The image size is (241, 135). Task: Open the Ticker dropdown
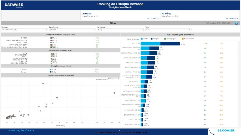tap(168, 29)
